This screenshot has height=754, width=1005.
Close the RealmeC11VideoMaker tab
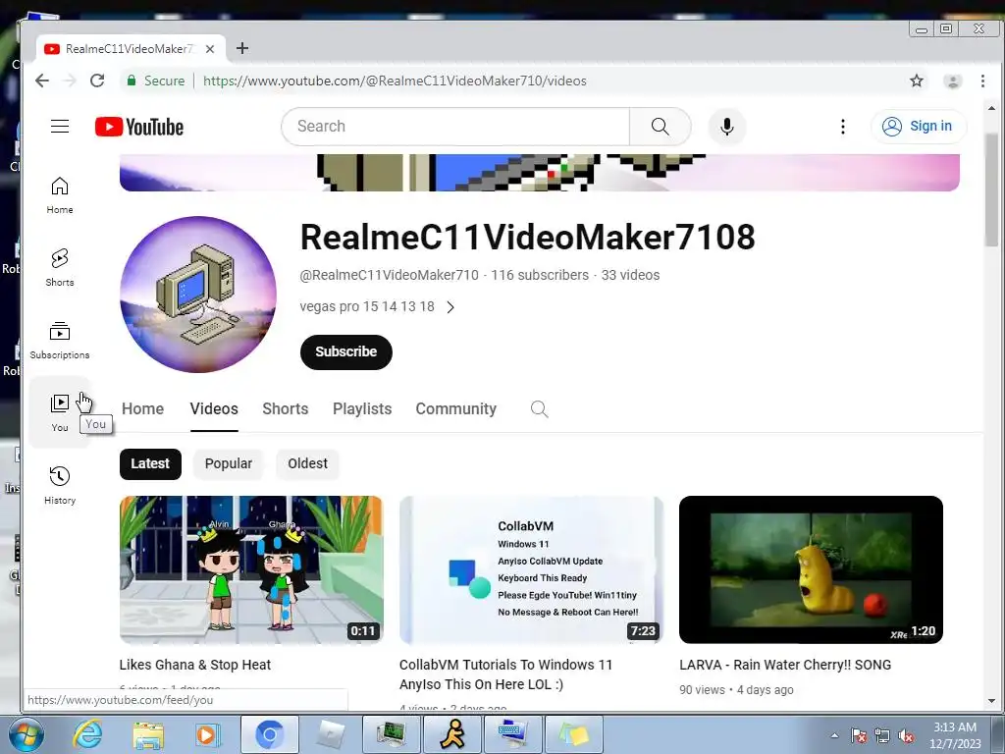tap(210, 49)
